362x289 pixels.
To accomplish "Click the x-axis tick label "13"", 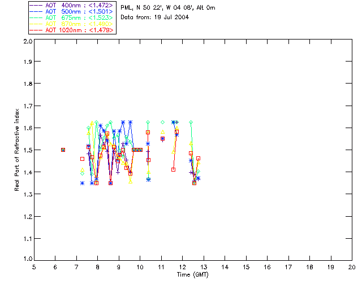I will (204, 267).
